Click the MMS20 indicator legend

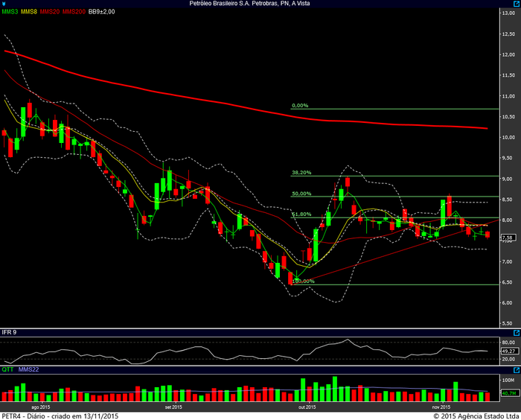pos(50,12)
